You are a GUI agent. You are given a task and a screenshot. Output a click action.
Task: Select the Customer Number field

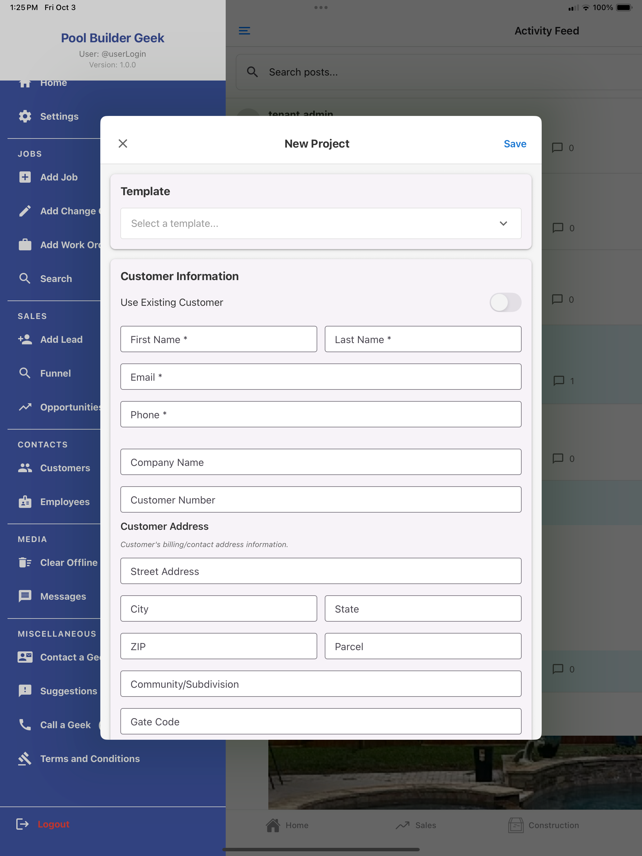(321, 499)
